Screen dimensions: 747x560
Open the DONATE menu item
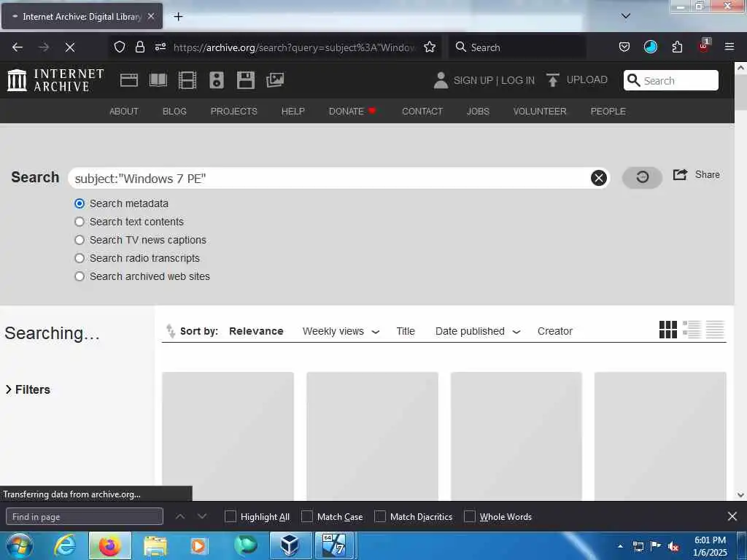tap(352, 111)
